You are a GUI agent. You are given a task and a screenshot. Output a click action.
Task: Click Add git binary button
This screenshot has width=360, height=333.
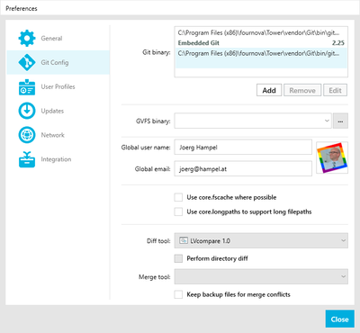[269, 90]
